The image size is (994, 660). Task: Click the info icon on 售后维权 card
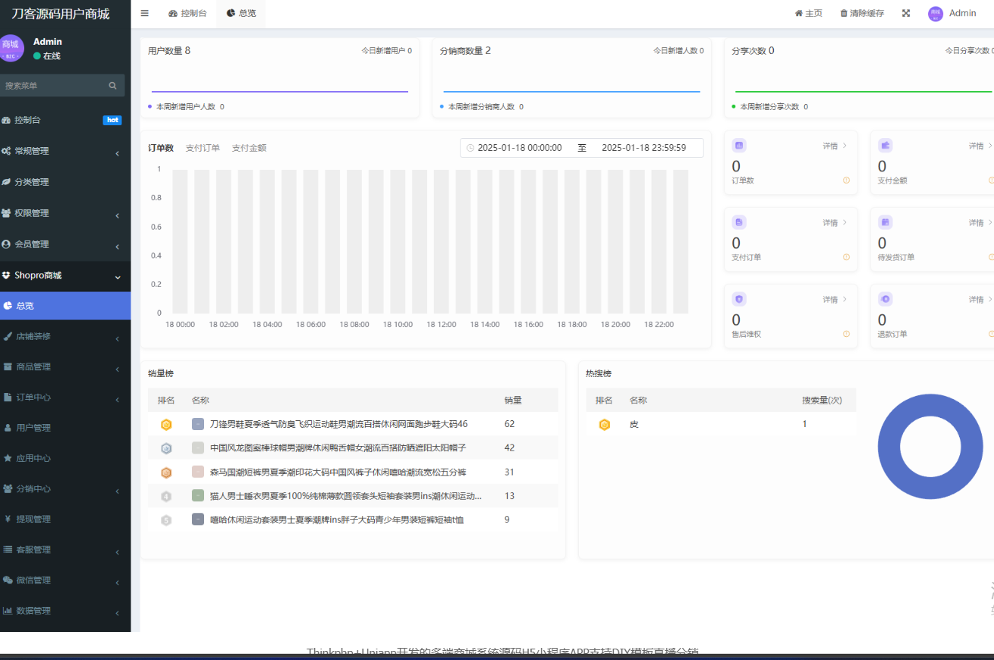click(846, 334)
